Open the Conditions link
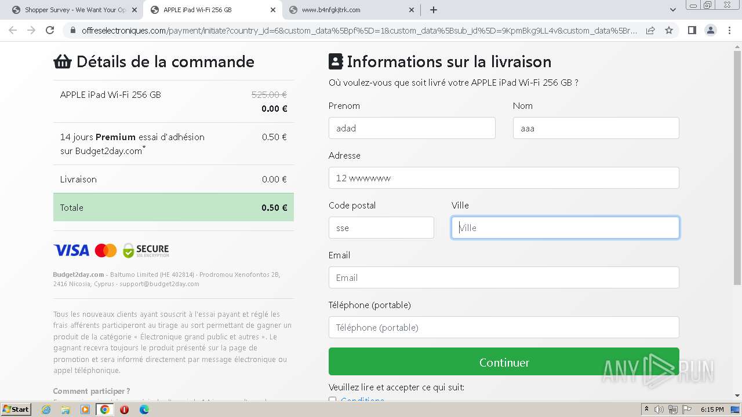 click(x=362, y=400)
